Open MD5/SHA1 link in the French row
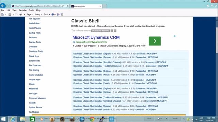The width and height of the screenshot is (218, 122). tap(152, 83)
